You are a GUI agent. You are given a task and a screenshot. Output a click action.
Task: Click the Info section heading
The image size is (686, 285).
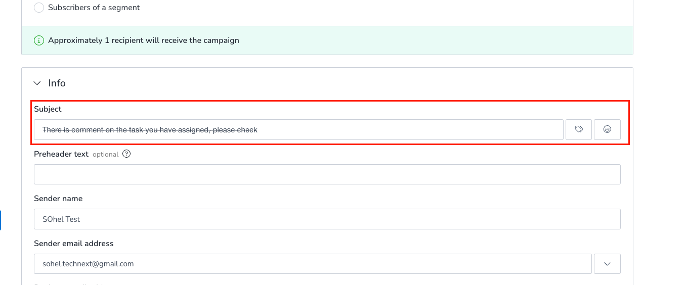pyautogui.click(x=57, y=83)
